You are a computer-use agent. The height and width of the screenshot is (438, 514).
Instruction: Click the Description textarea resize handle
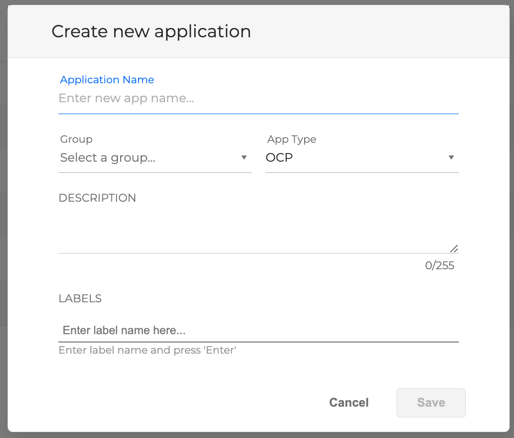(x=454, y=249)
